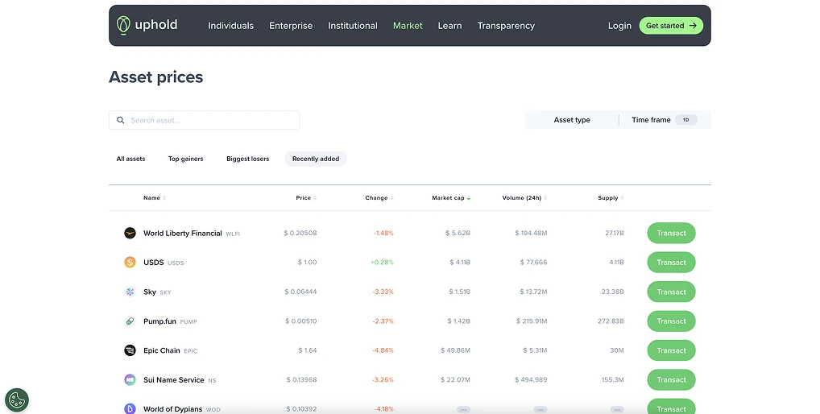Image resolution: width=820 pixels, height=414 pixels.
Task: Click Transact for Sui Name Service
Action: [671, 379]
